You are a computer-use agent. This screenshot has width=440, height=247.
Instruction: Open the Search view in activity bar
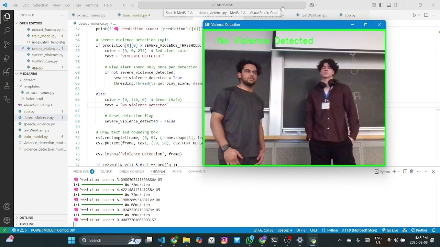pos(7,31)
